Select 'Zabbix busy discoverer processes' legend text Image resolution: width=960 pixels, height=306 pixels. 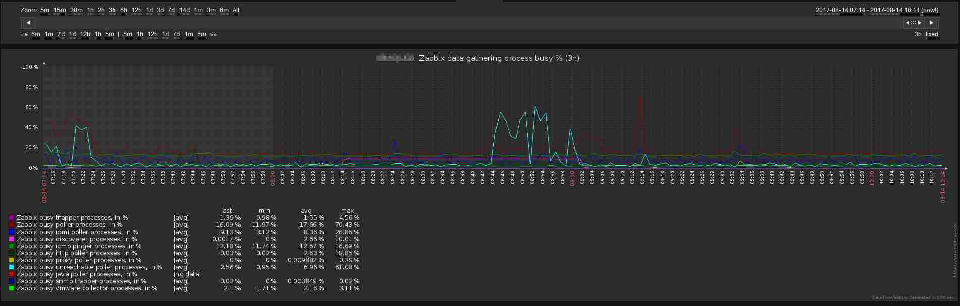click(77, 239)
